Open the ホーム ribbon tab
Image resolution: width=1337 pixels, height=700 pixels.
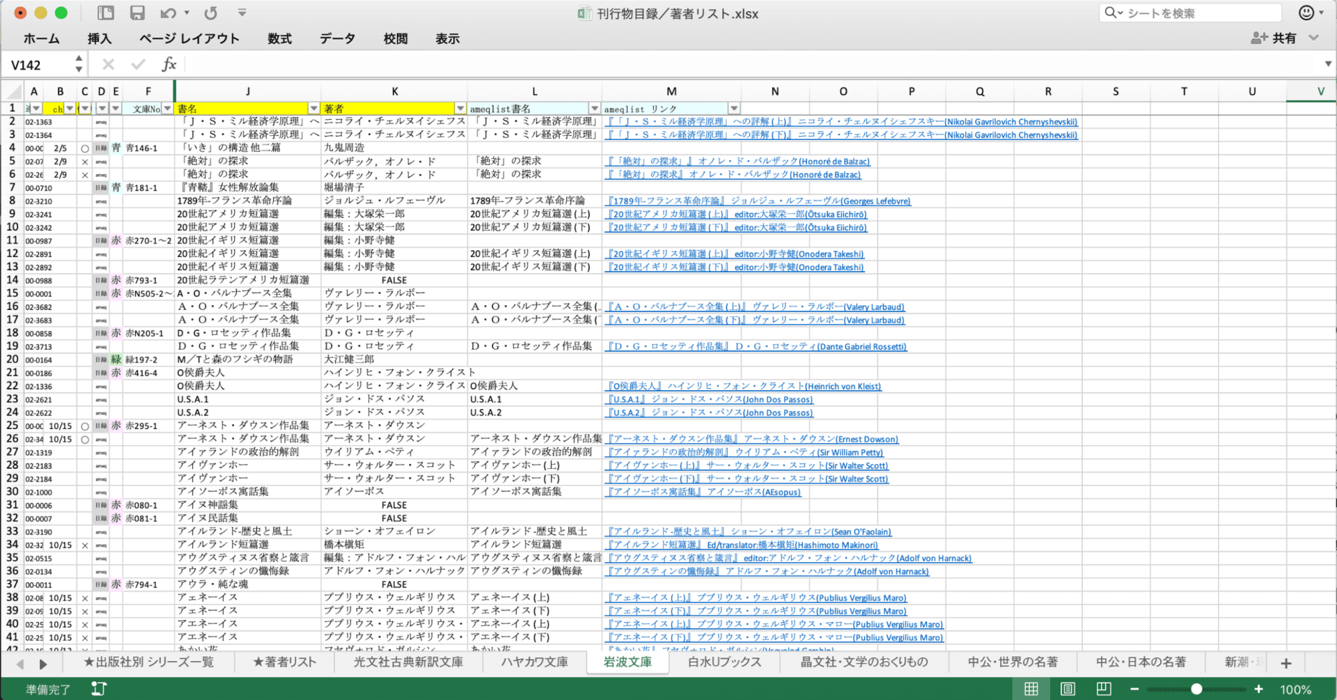(x=42, y=39)
